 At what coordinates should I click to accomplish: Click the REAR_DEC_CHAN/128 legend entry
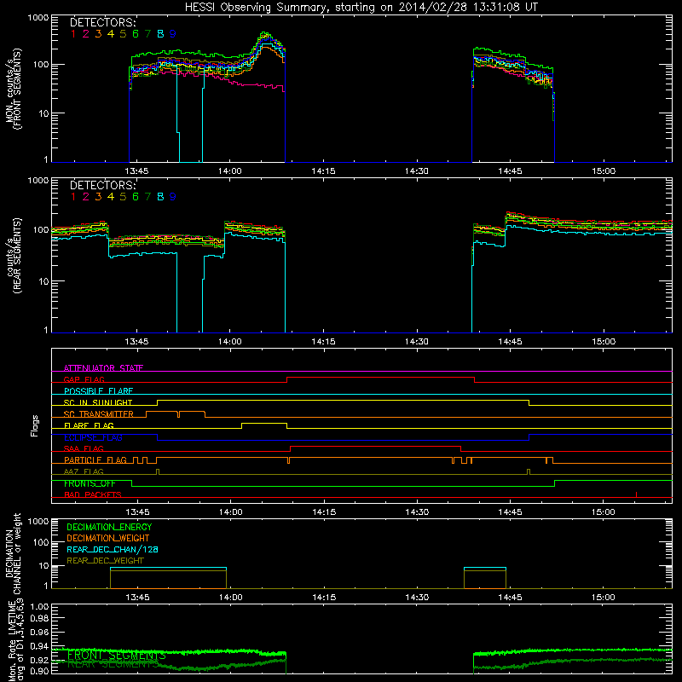[x=113, y=549]
